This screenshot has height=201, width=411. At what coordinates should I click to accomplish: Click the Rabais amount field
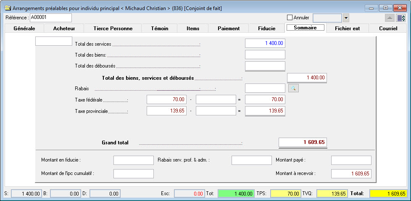coord(265,88)
